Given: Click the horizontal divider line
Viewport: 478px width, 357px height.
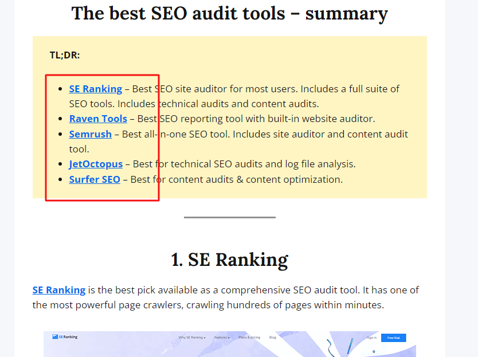Looking at the screenshot, I should tap(229, 217).
